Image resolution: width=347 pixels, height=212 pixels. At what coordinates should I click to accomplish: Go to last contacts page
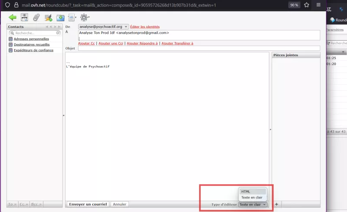coord(59,26)
